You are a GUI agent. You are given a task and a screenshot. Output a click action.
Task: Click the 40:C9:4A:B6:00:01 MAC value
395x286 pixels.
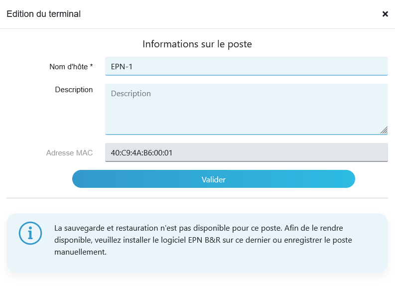pyautogui.click(x=141, y=153)
